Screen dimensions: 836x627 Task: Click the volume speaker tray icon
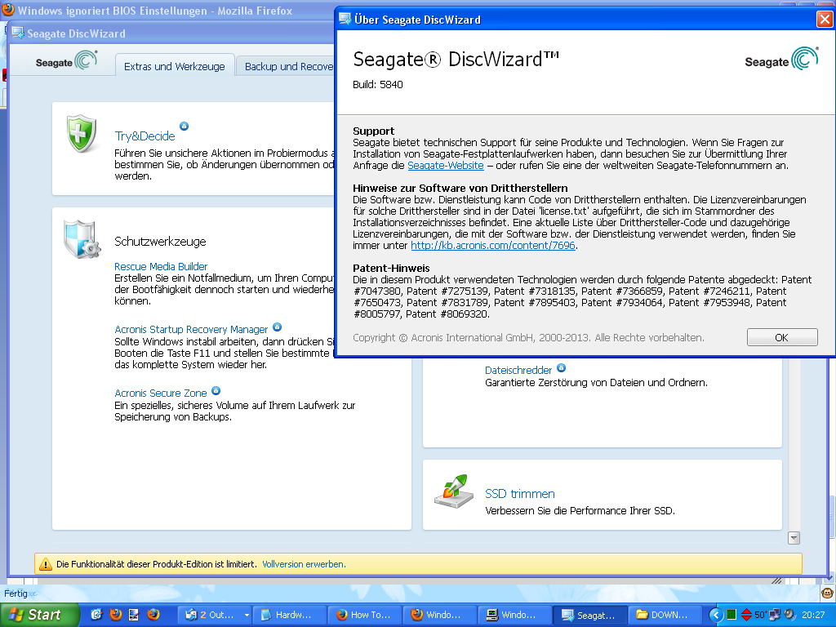(x=789, y=615)
